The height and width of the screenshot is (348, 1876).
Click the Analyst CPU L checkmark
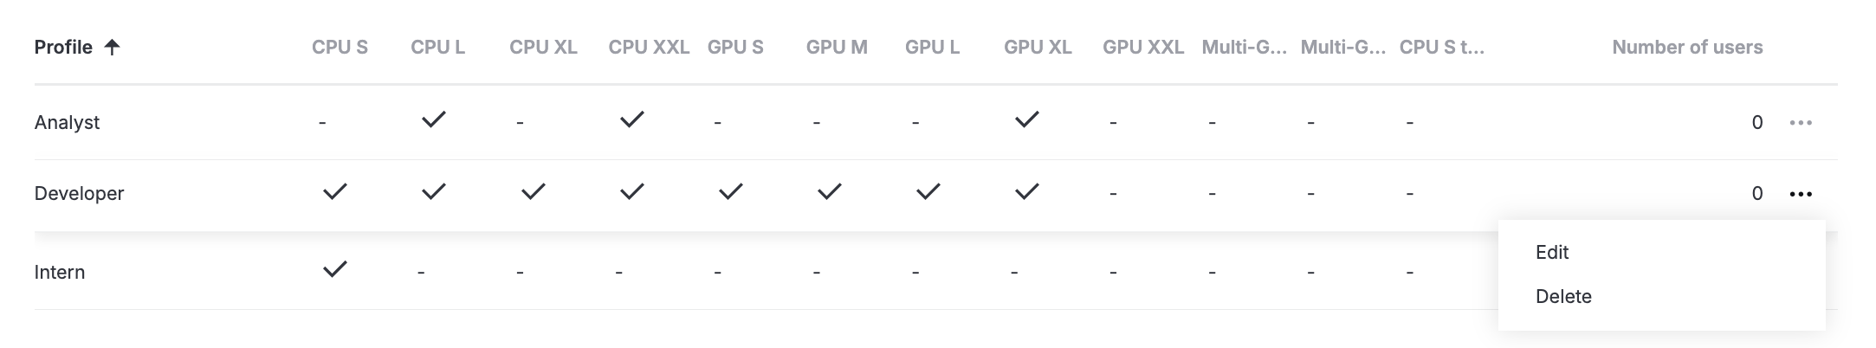pyautogui.click(x=433, y=119)
